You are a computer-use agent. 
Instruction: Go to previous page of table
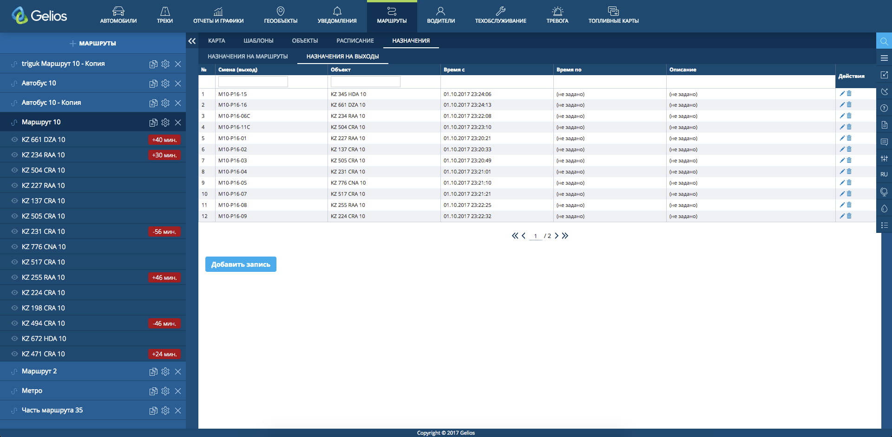pyautogui.click(x=524, y=236)
